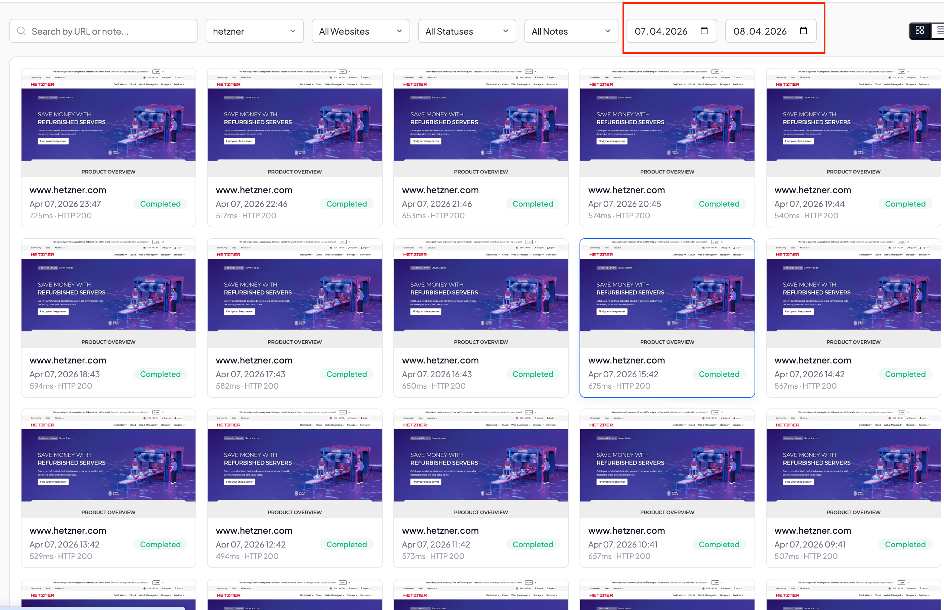Open screenshot thumbnail captured at 10:41
The image size is (944, 610).
pos(667,464)
